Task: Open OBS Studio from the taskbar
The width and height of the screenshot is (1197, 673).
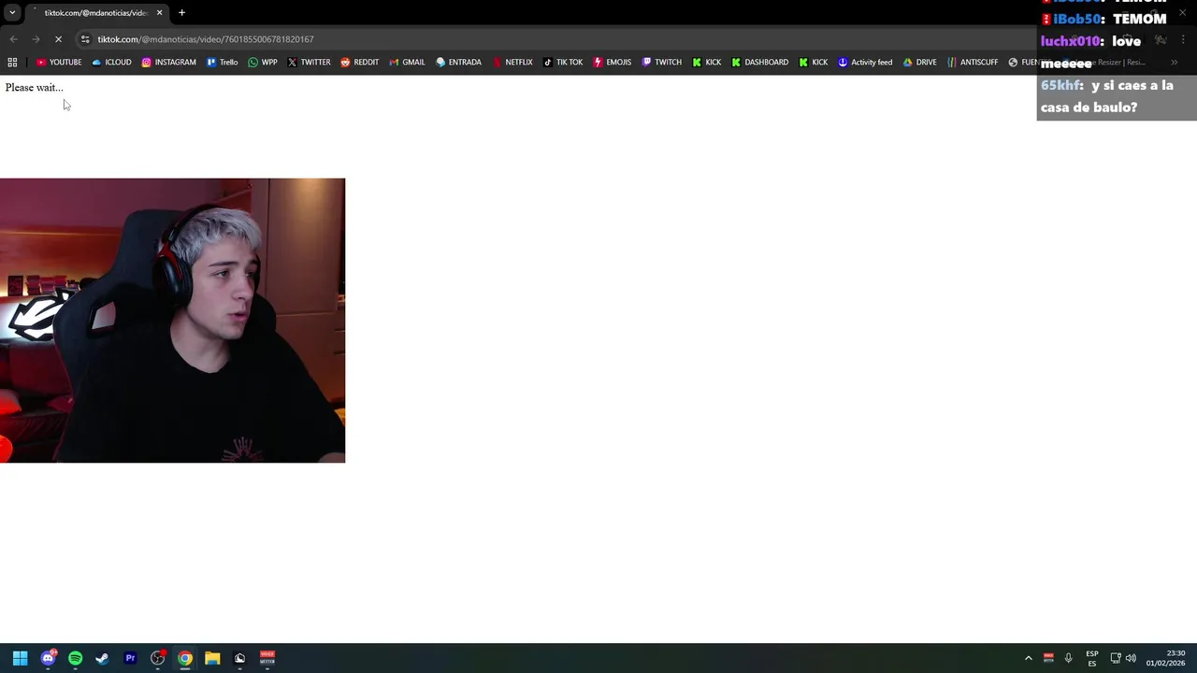Action: coord(158,658)
